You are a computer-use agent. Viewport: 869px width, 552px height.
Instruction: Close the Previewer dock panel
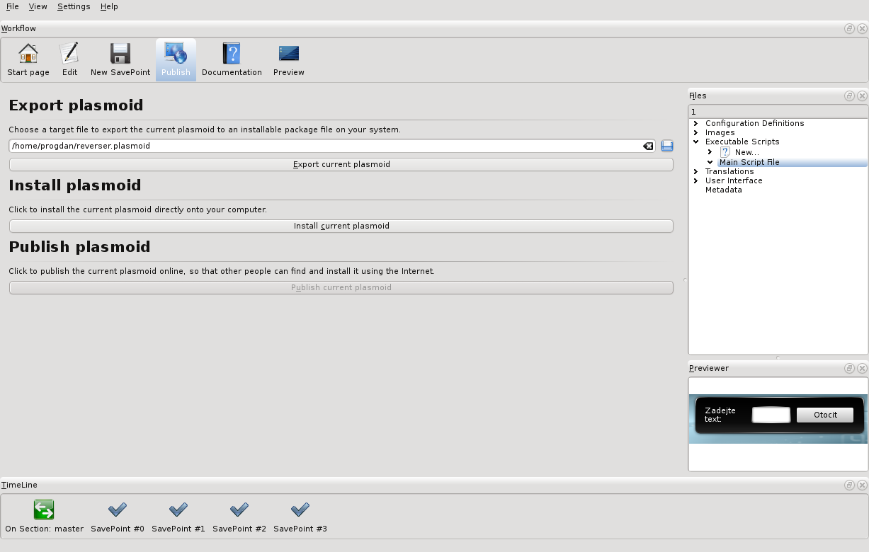point(862,368)
